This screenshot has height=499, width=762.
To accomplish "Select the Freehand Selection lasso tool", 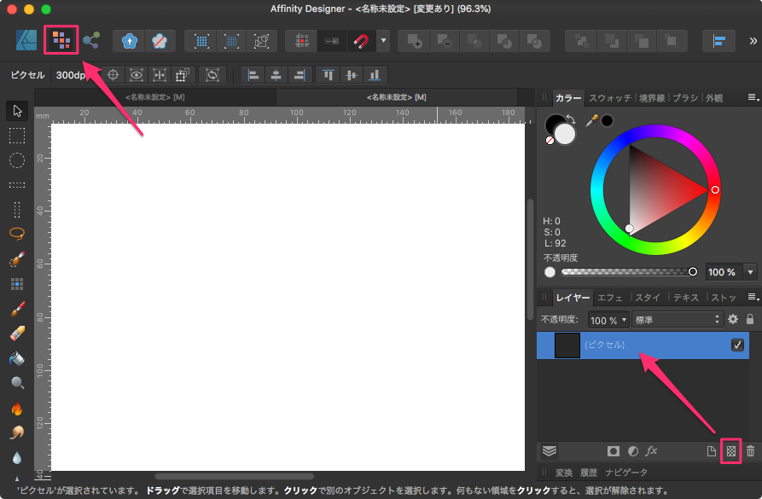I will tap(17, 233).
